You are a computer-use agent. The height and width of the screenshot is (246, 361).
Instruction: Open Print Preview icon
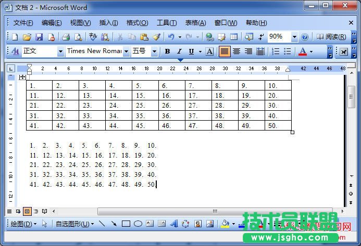point(78,37)
